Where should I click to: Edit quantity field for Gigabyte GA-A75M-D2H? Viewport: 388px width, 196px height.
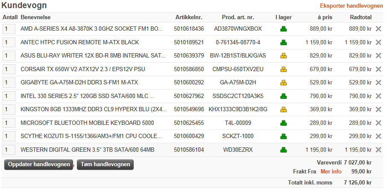[x=9, y=83]
